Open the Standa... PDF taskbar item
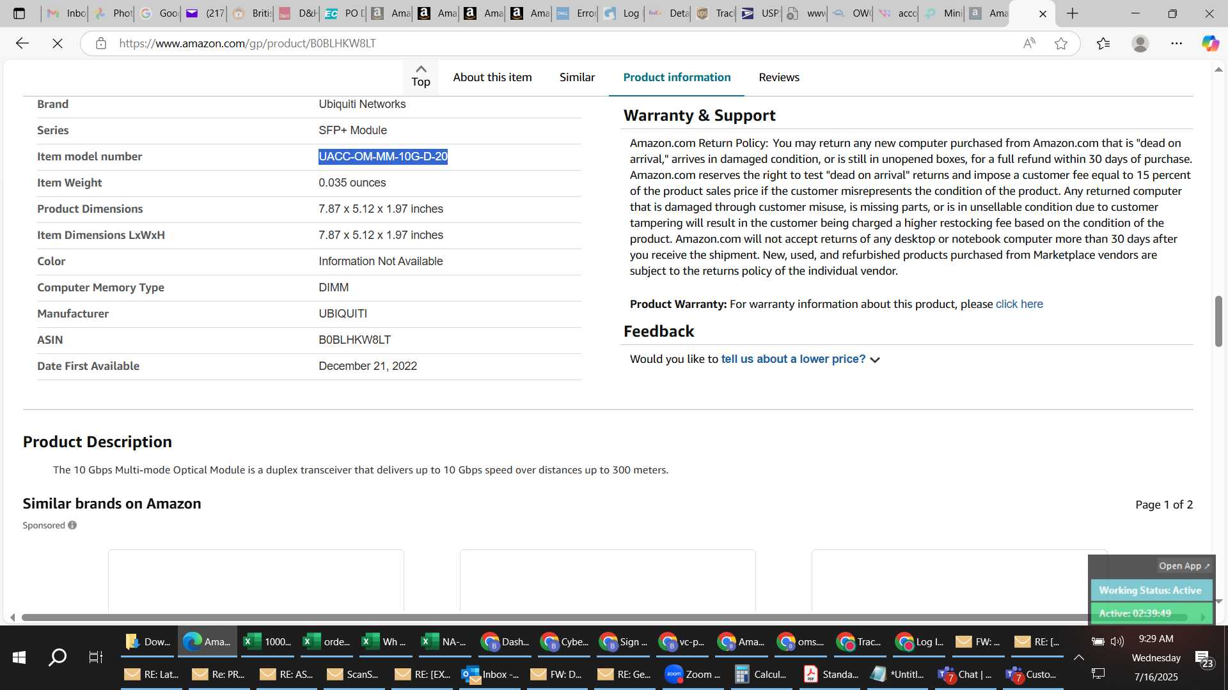Image resolution: width=1228 pixels, height=690 pixels. pyautogui.click(x=830, y=675)
